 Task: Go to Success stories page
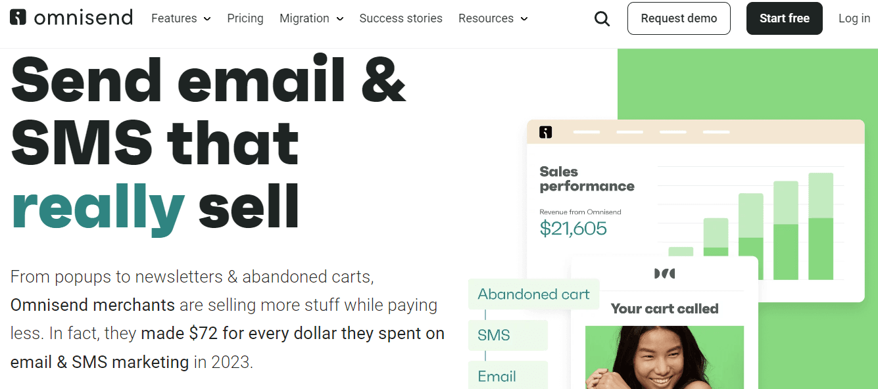point(401,18)
